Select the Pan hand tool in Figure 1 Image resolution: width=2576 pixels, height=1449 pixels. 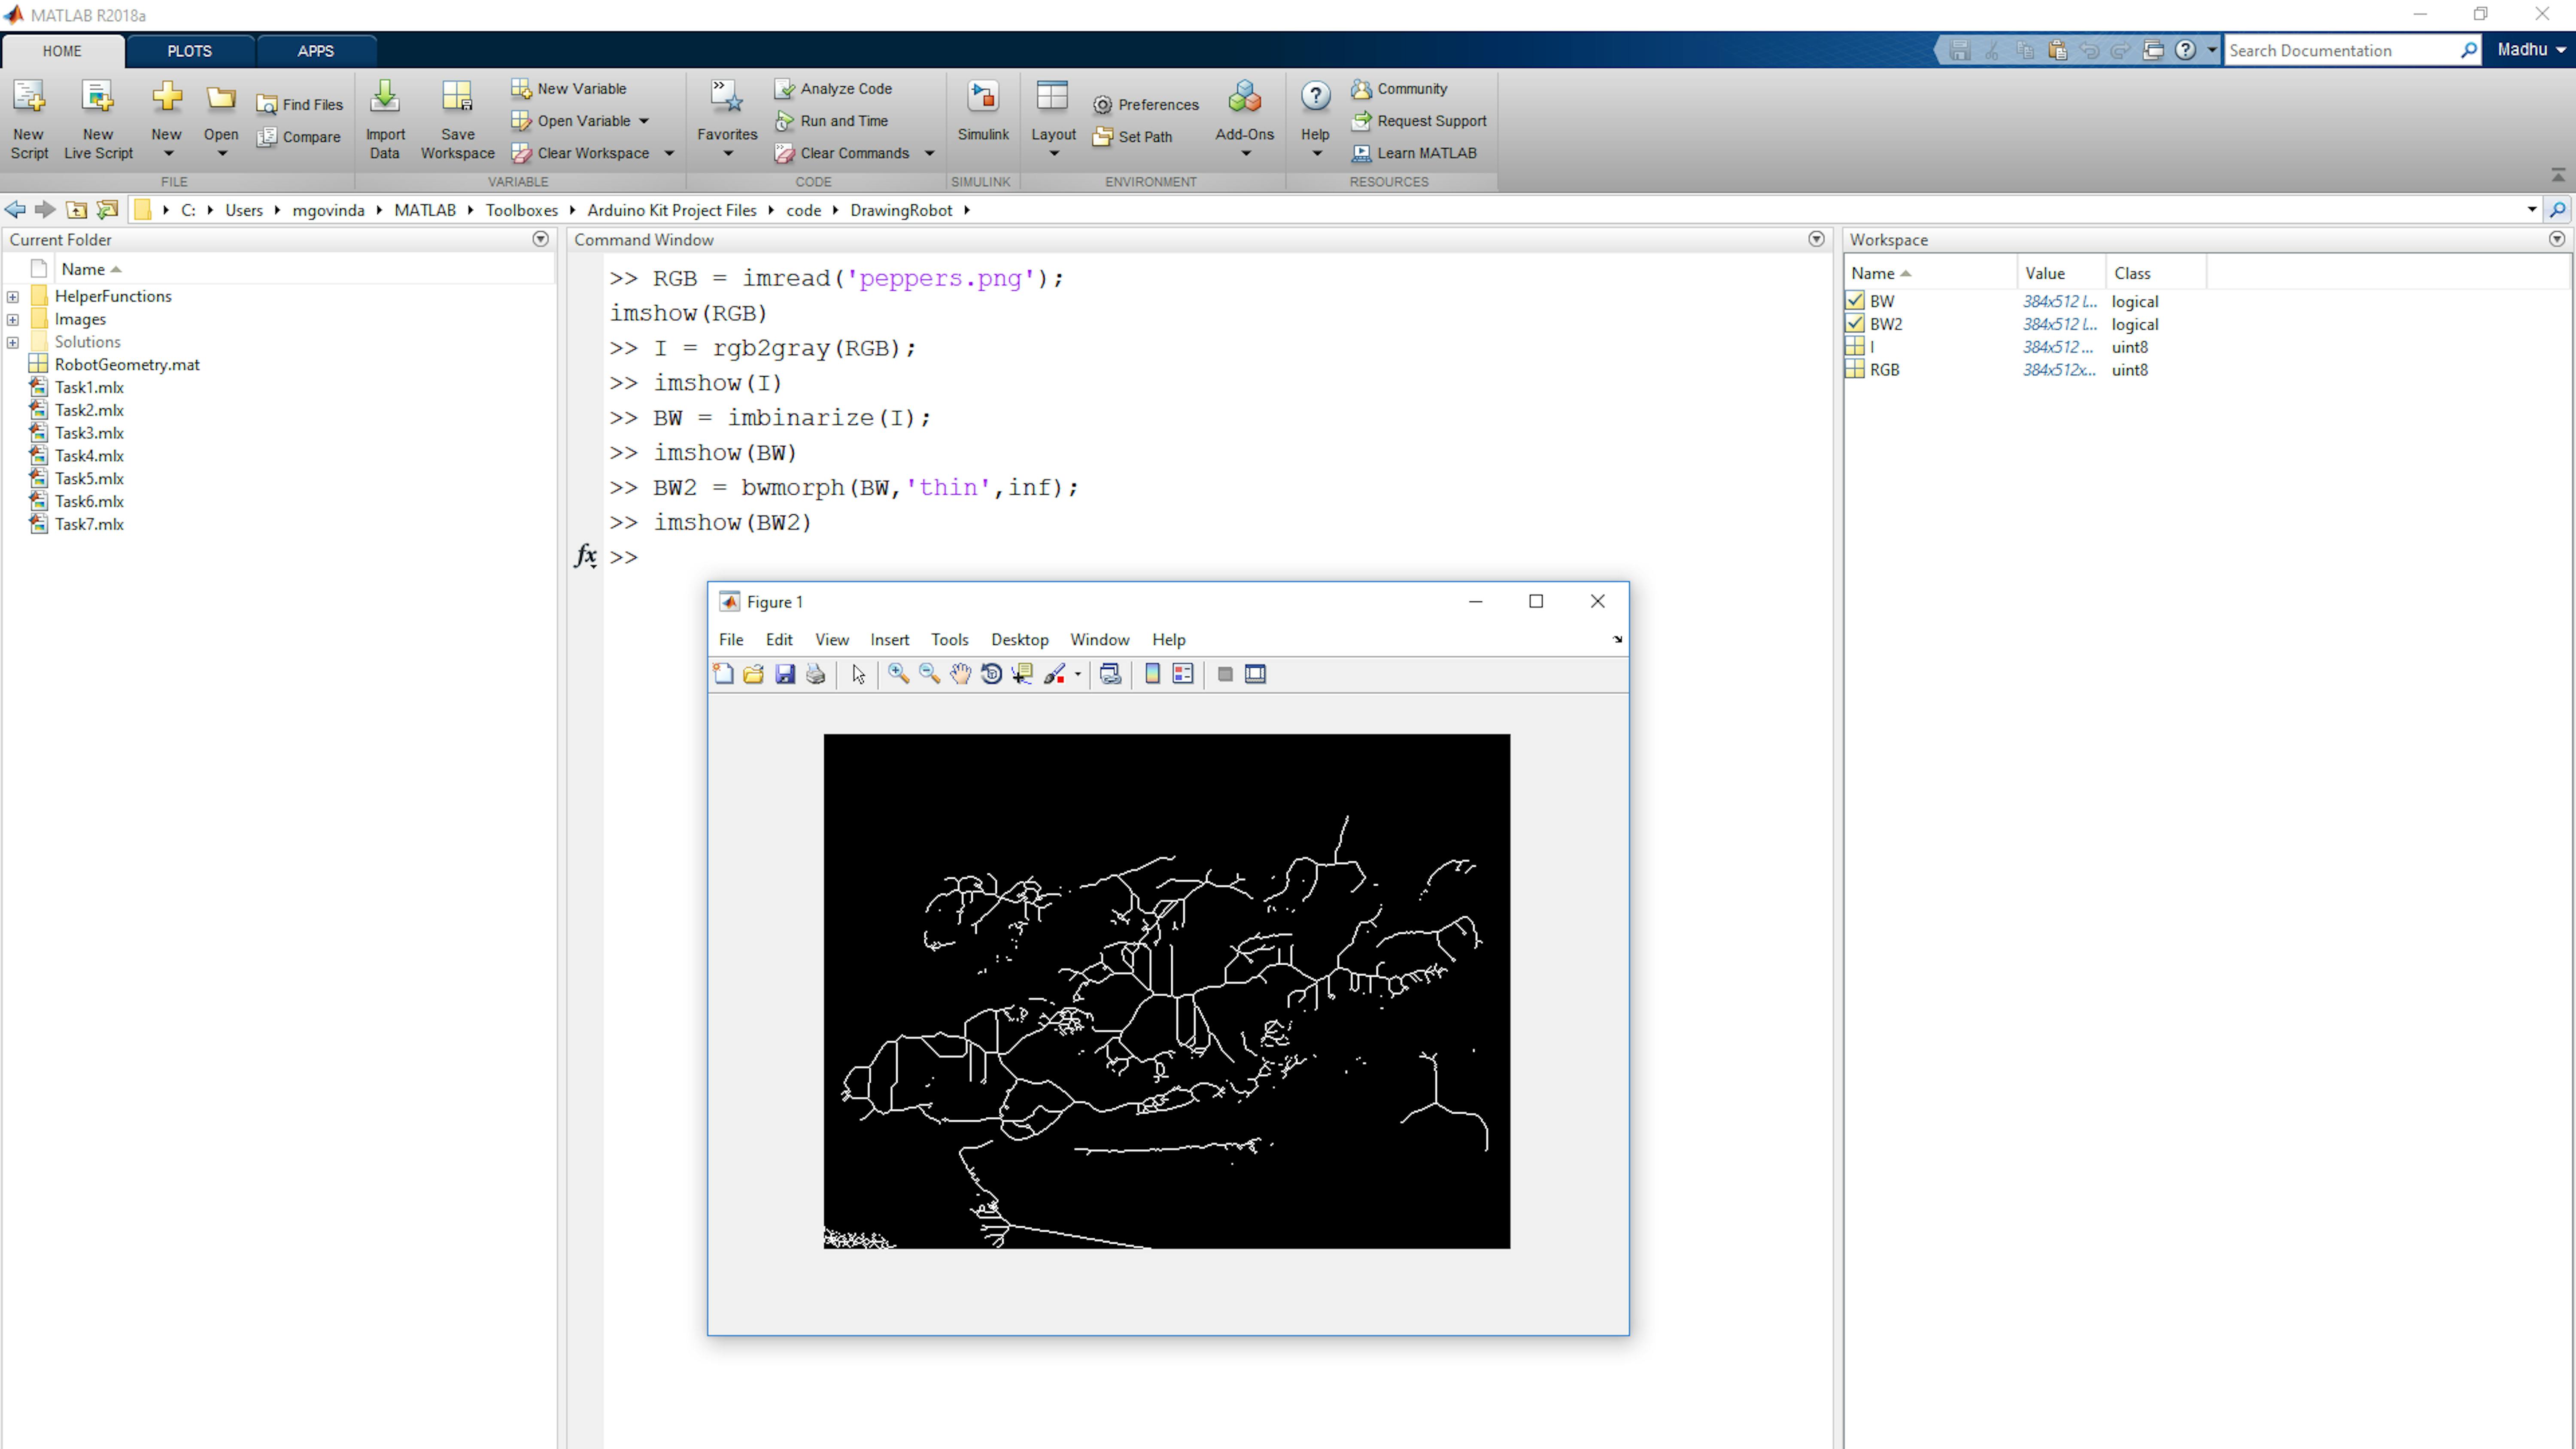pyautogui.click(x=960, y=674)
